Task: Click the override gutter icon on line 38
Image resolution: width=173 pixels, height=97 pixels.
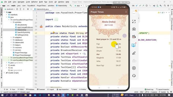Action: pyautogui.click(x=41, y=26)
